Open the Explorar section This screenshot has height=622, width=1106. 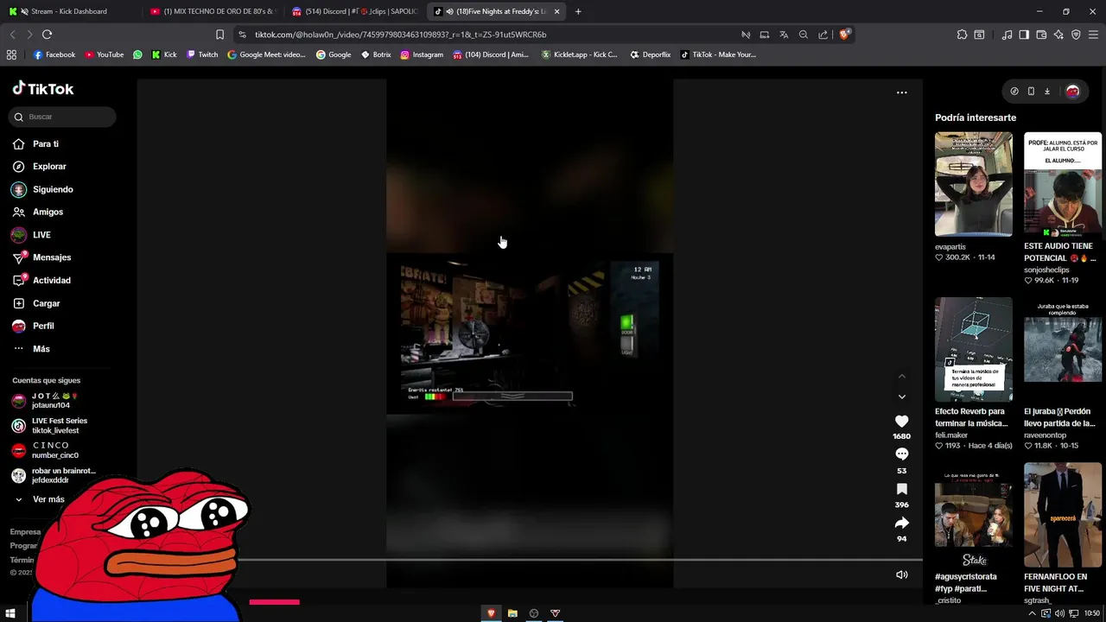click(x=49, y=167)
